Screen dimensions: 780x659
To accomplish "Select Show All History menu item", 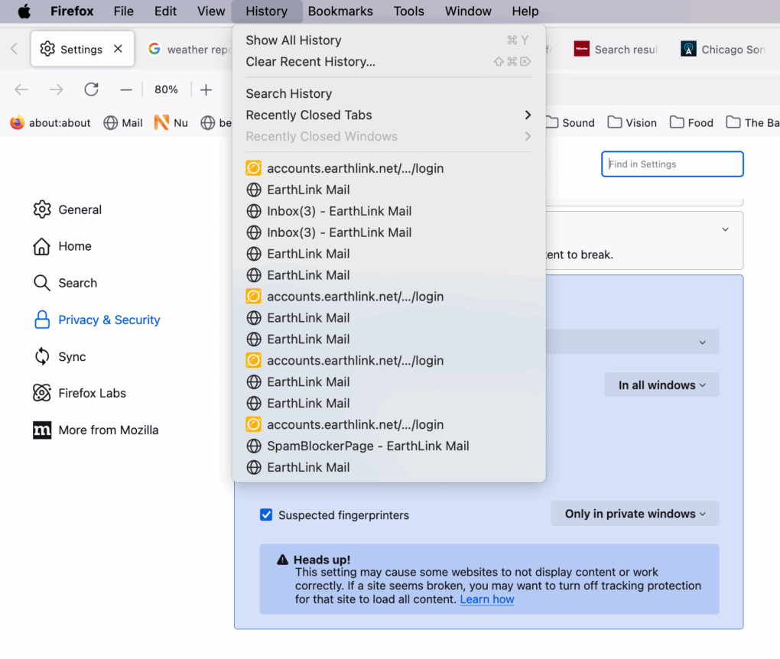I will [x=294, y=40].
